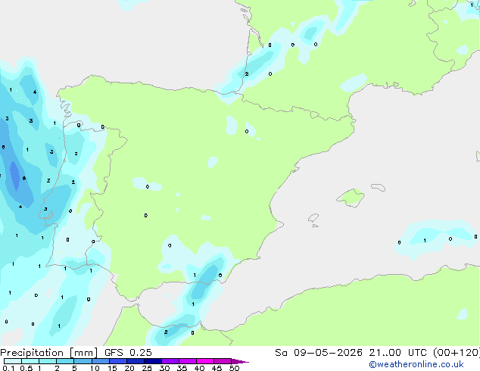Click the legend value '30'
Image resolution: width=480 pixels, height=371 pixels.
tap(164, 368)
